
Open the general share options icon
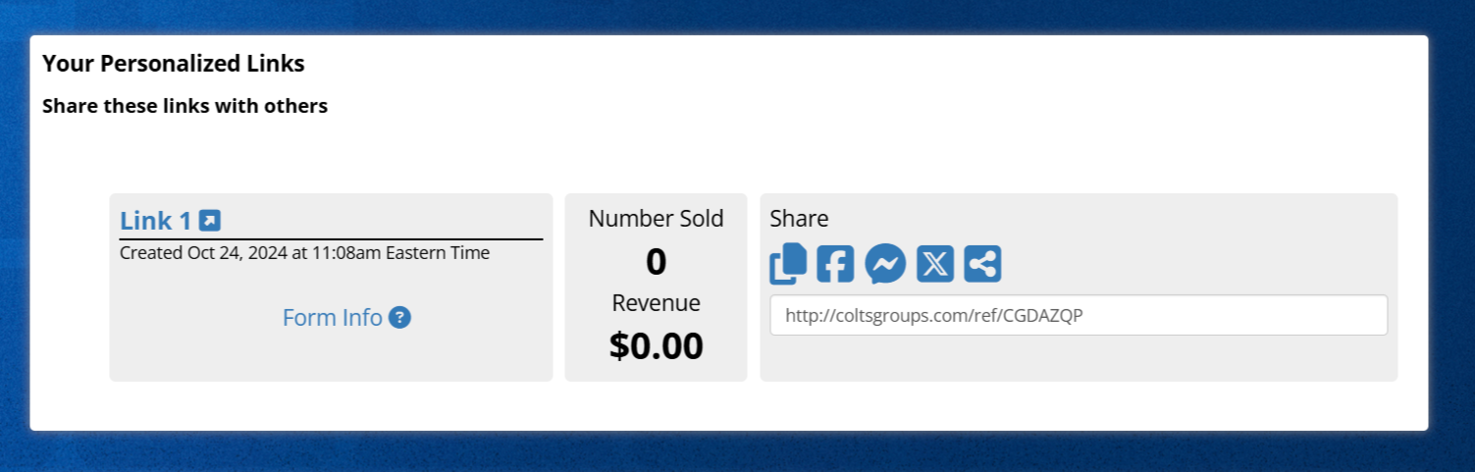[982, 264]
